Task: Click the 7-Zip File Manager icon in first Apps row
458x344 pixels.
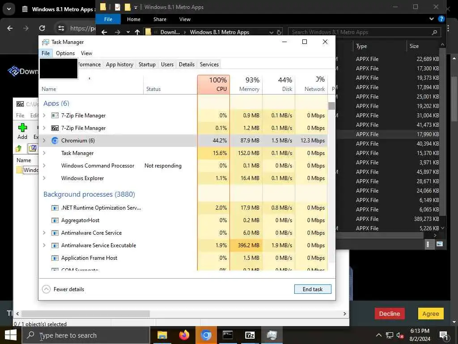Action: click(55, 116)
